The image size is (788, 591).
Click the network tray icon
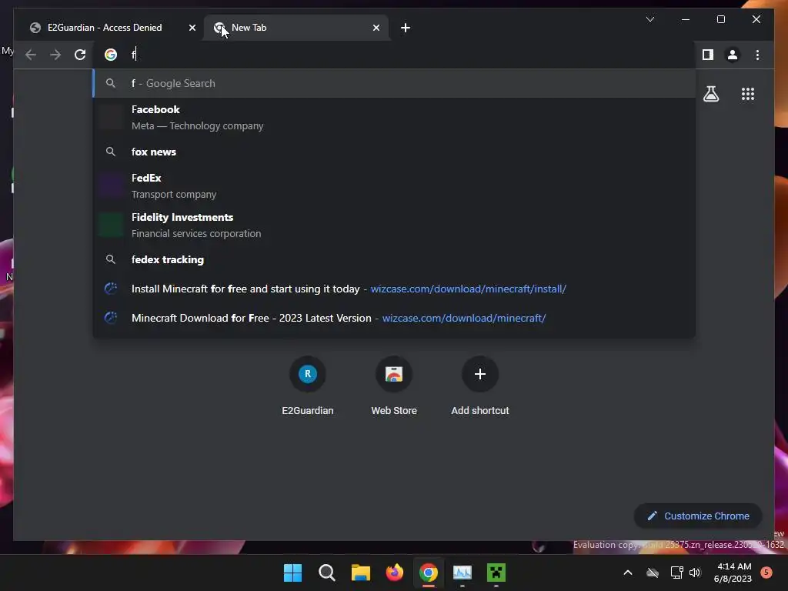(676, 573)
